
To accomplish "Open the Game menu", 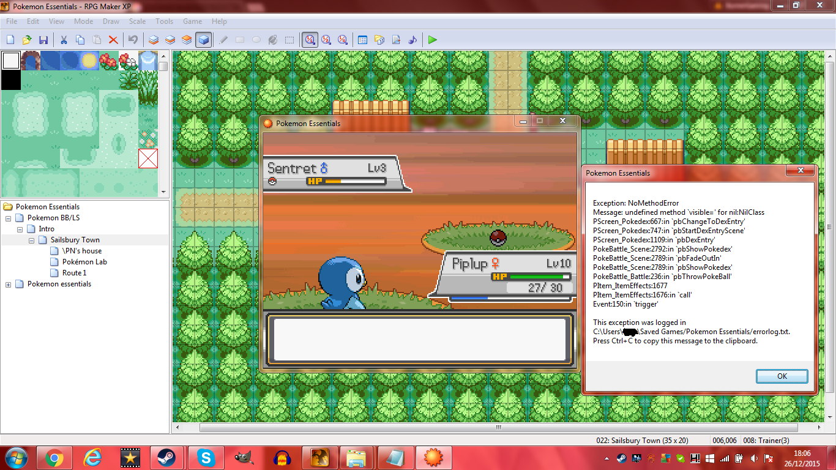I will pos(192,21).
